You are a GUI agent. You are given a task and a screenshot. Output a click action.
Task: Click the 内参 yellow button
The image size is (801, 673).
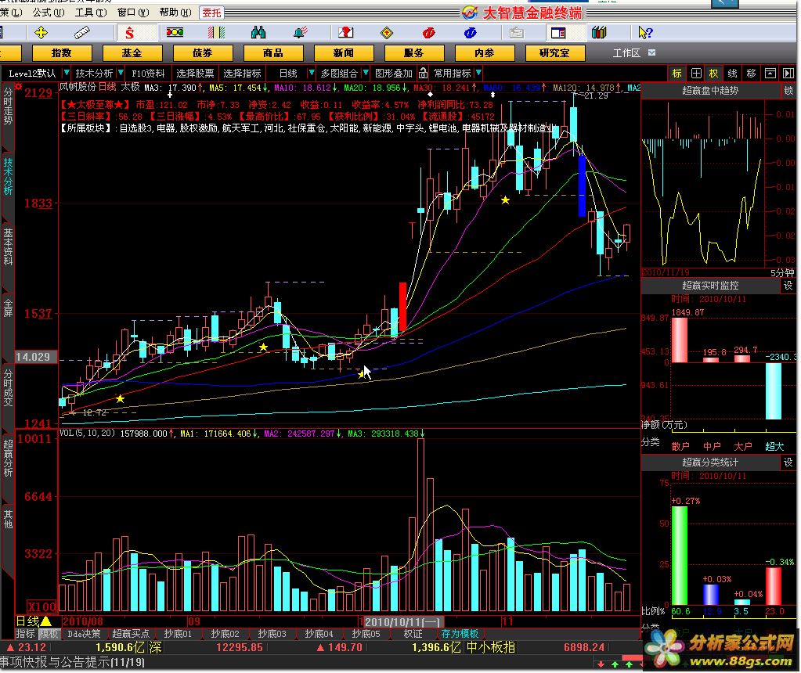485,53
